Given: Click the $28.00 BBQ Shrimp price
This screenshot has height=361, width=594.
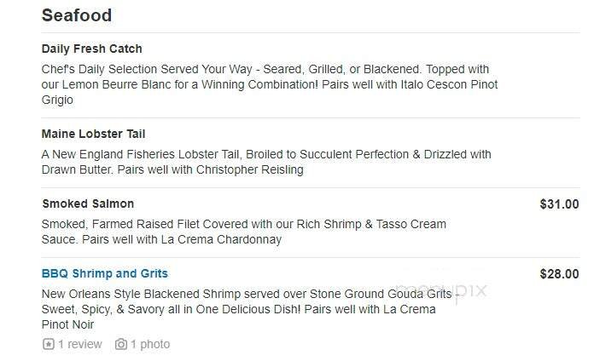Looking at the screenshot, I should coord(559,273).
